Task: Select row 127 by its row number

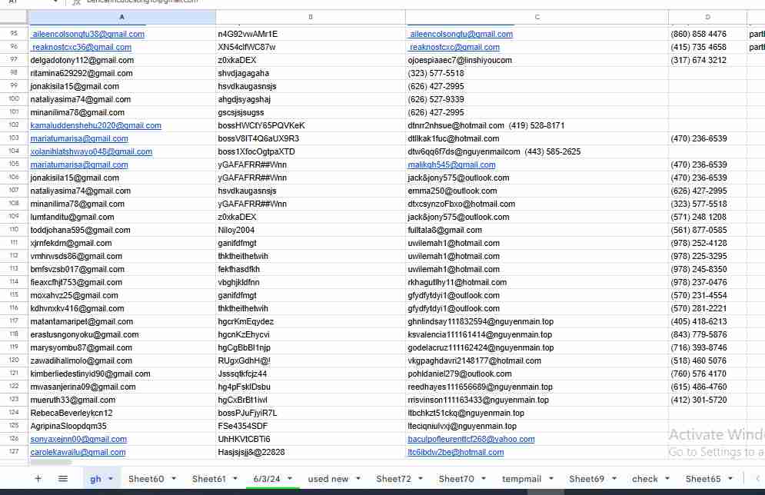Action: (x=14, y=452)
